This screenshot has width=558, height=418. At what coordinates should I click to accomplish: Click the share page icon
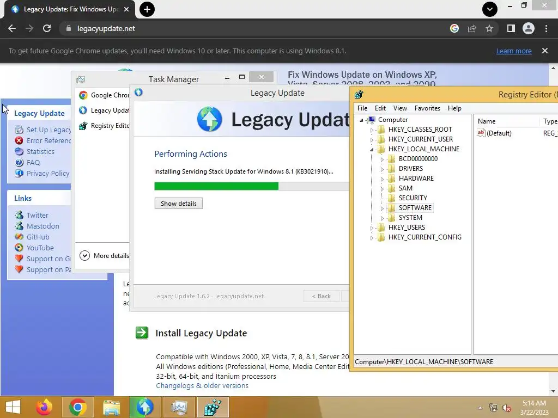472,28
